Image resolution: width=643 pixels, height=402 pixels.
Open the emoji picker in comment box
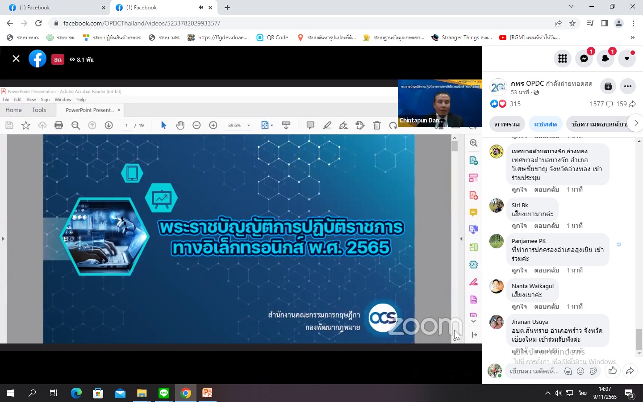(x=580, y=371)
